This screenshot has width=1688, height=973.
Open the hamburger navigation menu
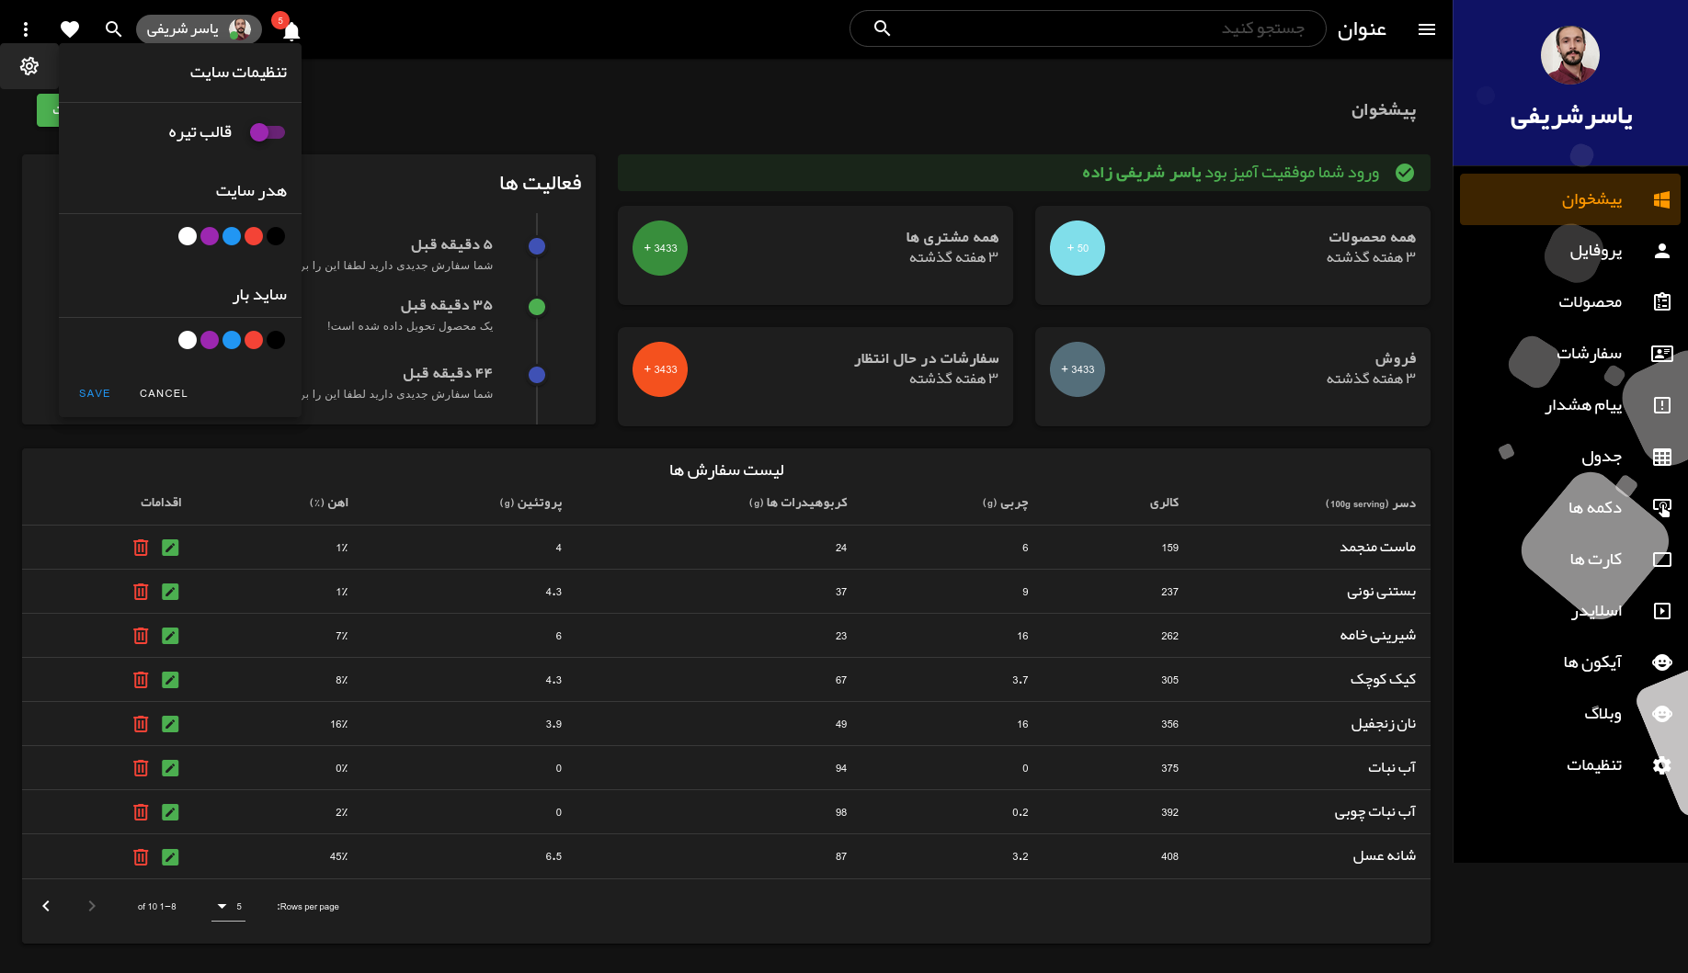coord(1427,28)
